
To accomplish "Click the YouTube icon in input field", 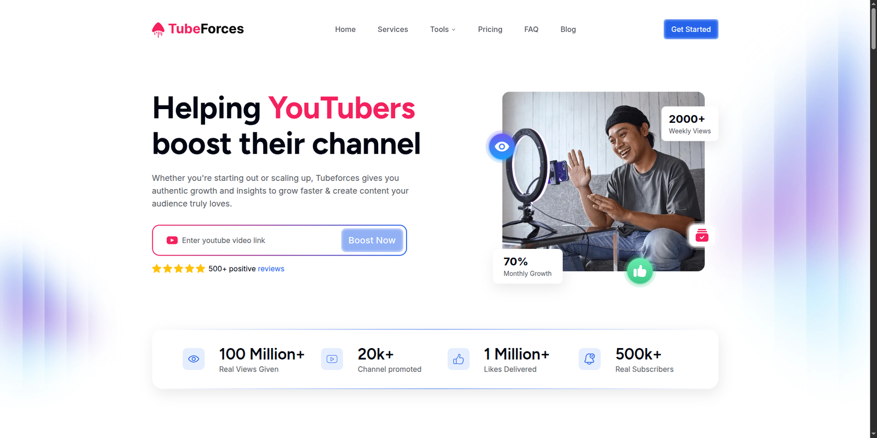I will coord(172,240).
